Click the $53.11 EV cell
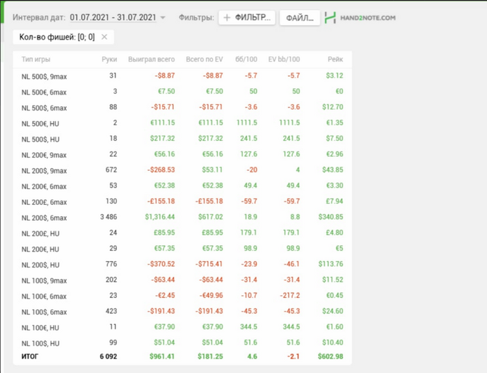This screenshot has height=373, width=487. pyautogui.click(x=212, y=169)
